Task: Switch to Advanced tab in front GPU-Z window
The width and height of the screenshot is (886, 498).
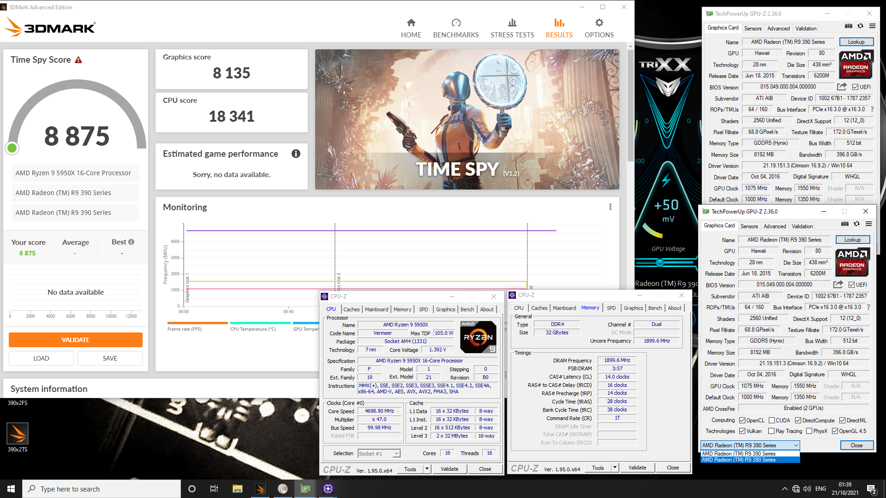Action: coord(774,226)
